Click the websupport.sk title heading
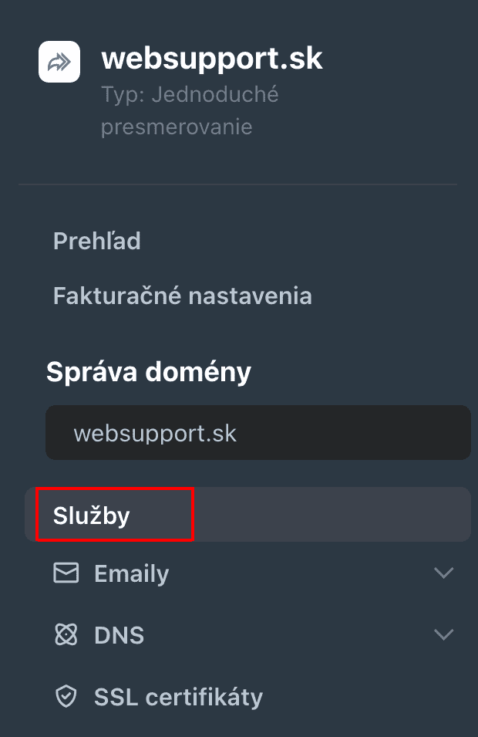478x737 pixels. pyautogui.click(x=212, y=59)
